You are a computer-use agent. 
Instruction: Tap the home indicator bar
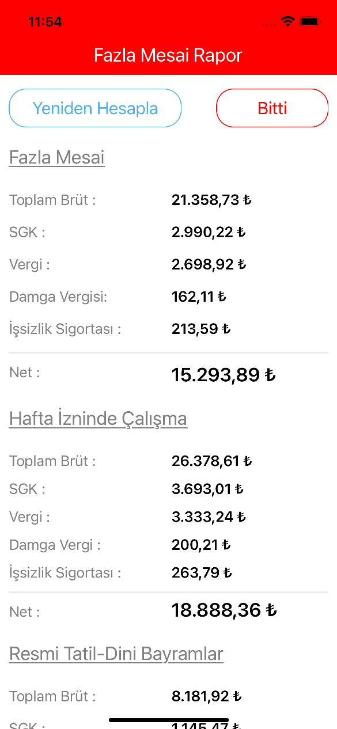tap(169, 720)
